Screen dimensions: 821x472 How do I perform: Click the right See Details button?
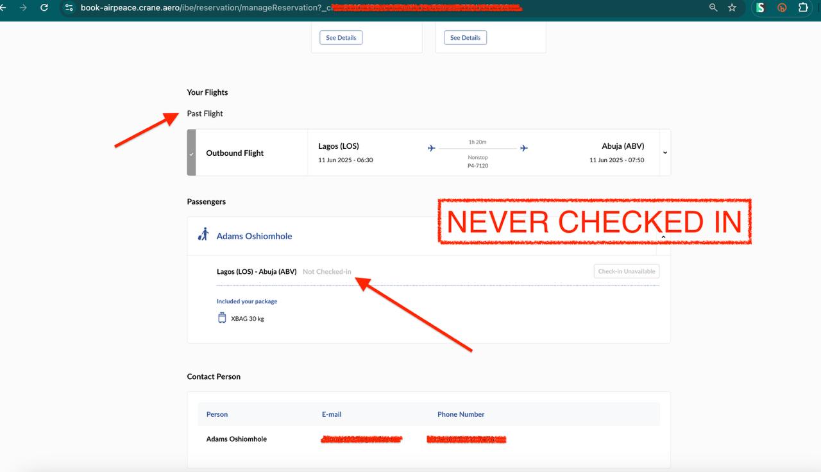[x=465, y=38]
